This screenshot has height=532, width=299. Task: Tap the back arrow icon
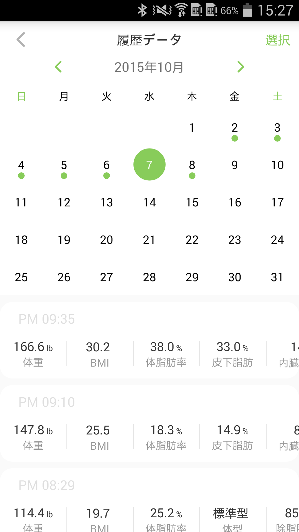(x=21, y=40)
